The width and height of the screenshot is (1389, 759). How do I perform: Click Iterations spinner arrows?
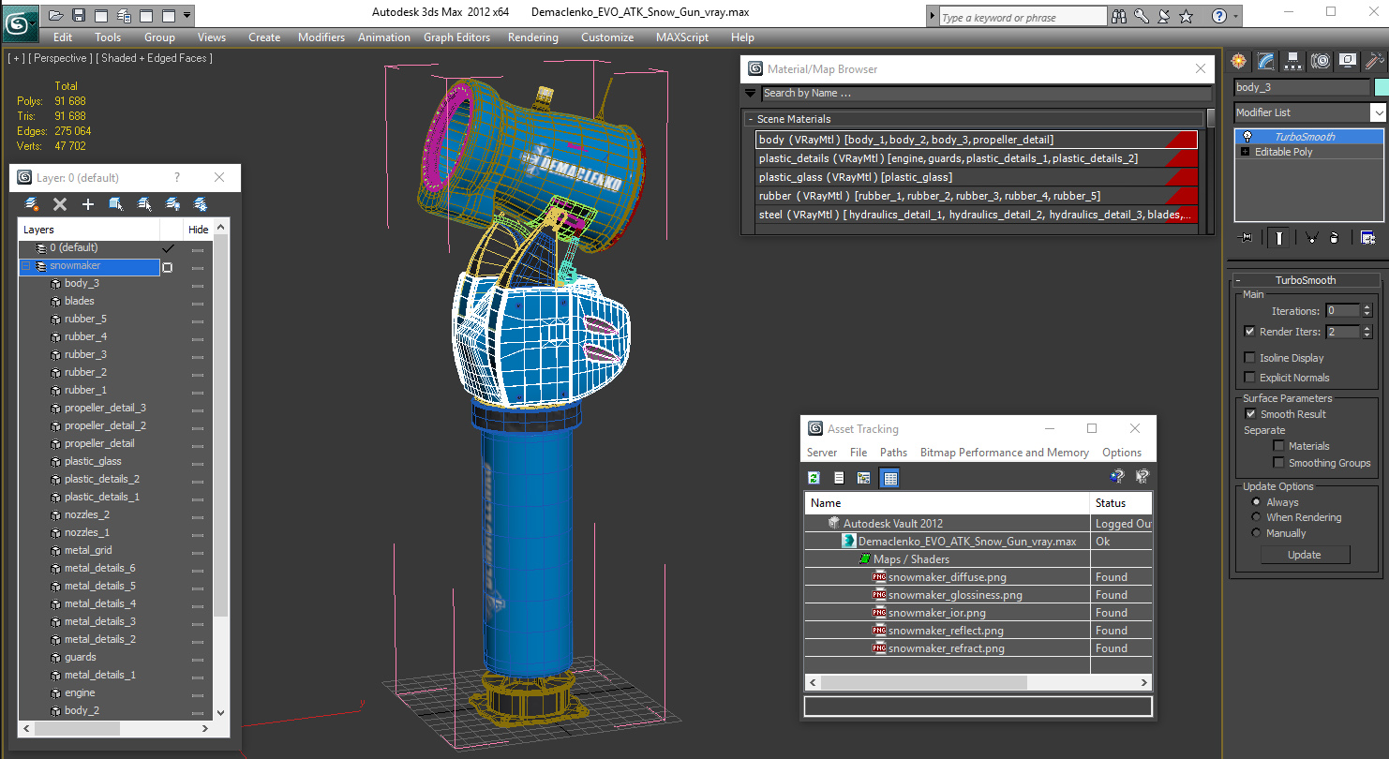pyautogui.click(x=1367, y=311)
